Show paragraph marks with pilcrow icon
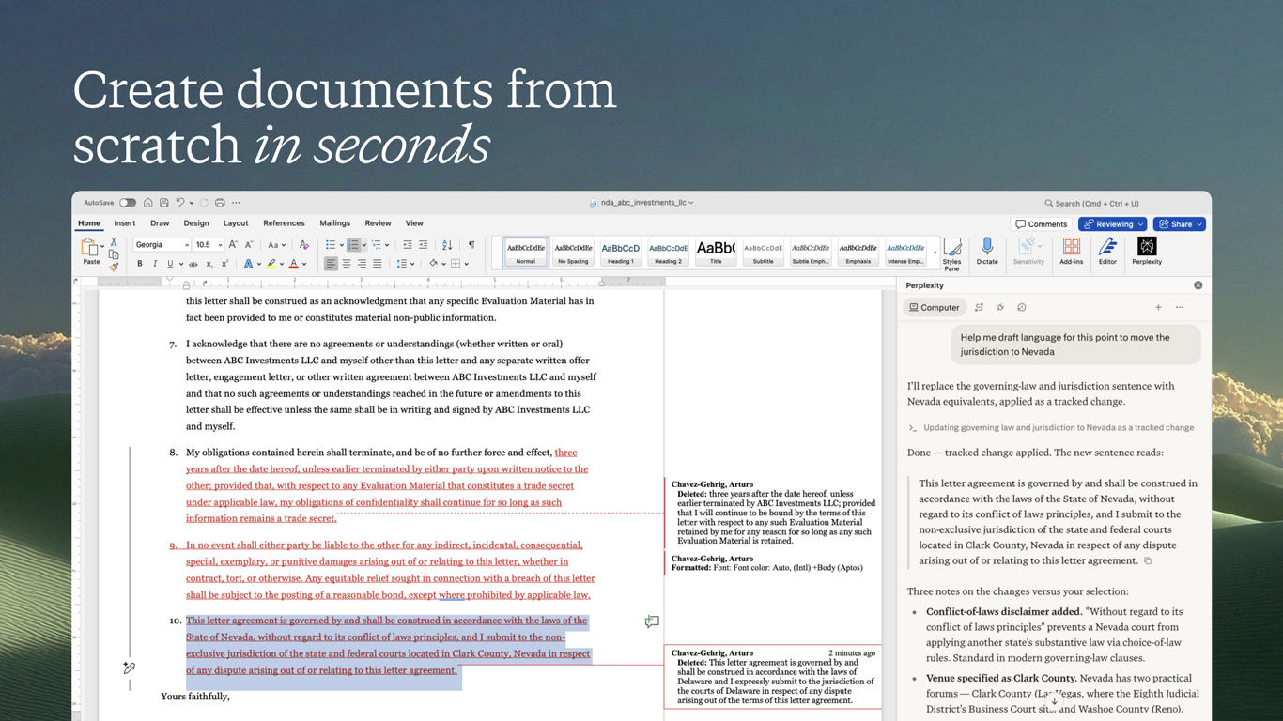Viewport: 1283px width, 721px height. [471, 245]
